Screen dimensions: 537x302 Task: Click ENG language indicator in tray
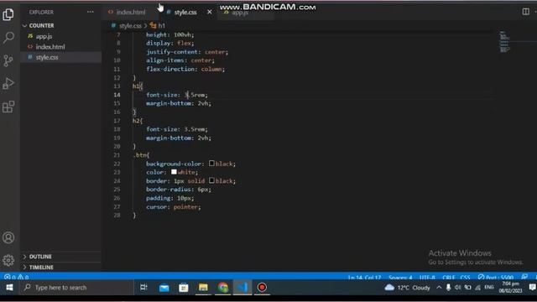(489, 287)
